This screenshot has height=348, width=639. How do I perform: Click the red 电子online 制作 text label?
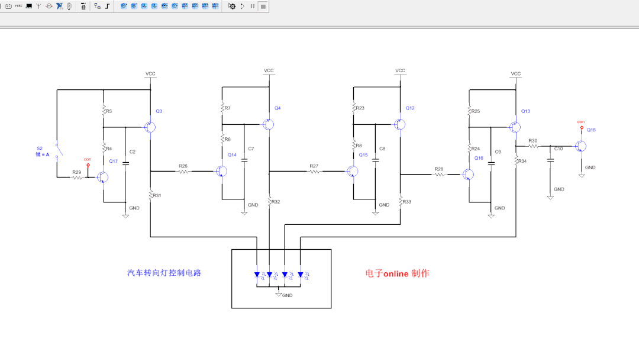click(x=397, y=273)
